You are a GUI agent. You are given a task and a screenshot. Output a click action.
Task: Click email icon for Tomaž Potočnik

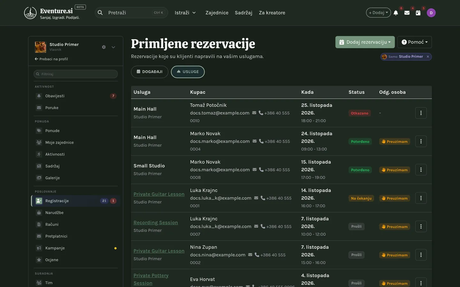coord(254,113)
